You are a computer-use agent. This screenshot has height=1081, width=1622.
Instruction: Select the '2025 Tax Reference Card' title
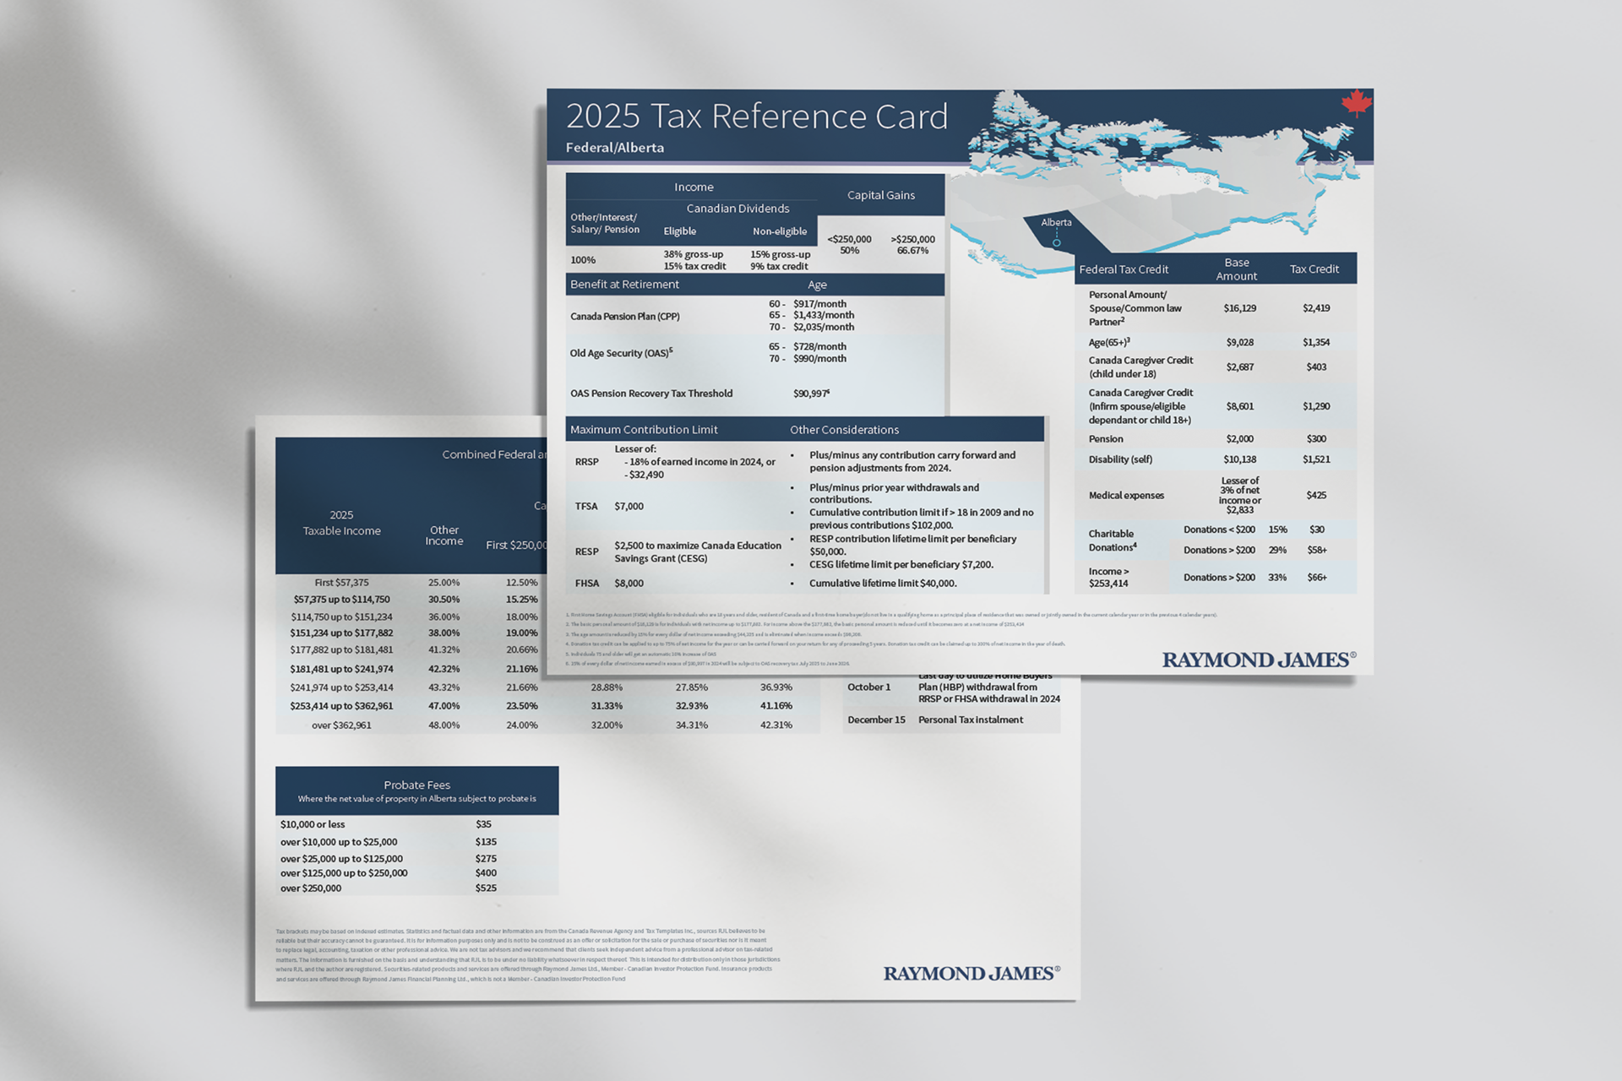[757, 117]
